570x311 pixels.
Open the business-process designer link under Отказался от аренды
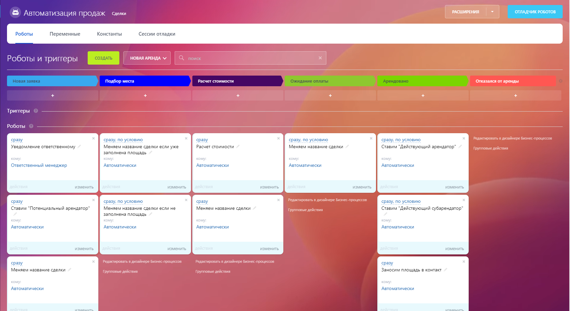pyautogui.click(x=513, y=138)
